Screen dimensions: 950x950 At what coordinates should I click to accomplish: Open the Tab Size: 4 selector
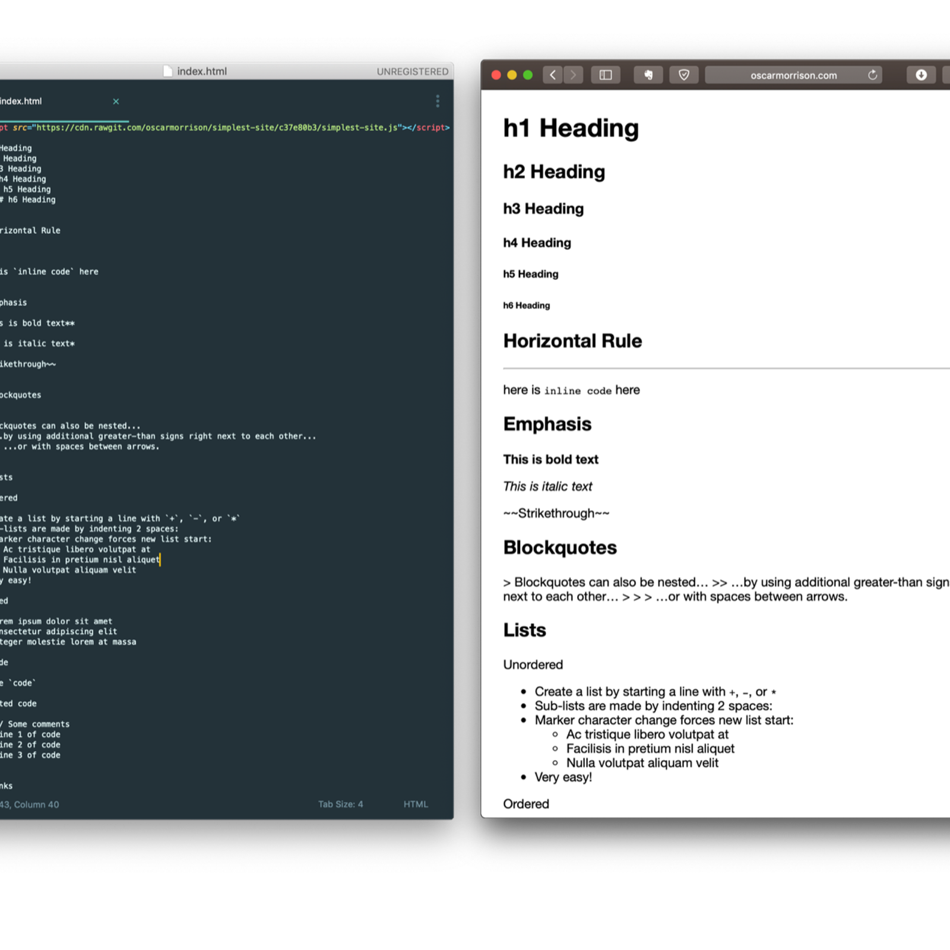click(340, 804)
